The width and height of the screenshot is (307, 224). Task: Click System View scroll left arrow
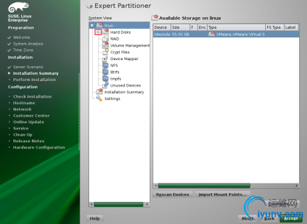click(91, 204)
